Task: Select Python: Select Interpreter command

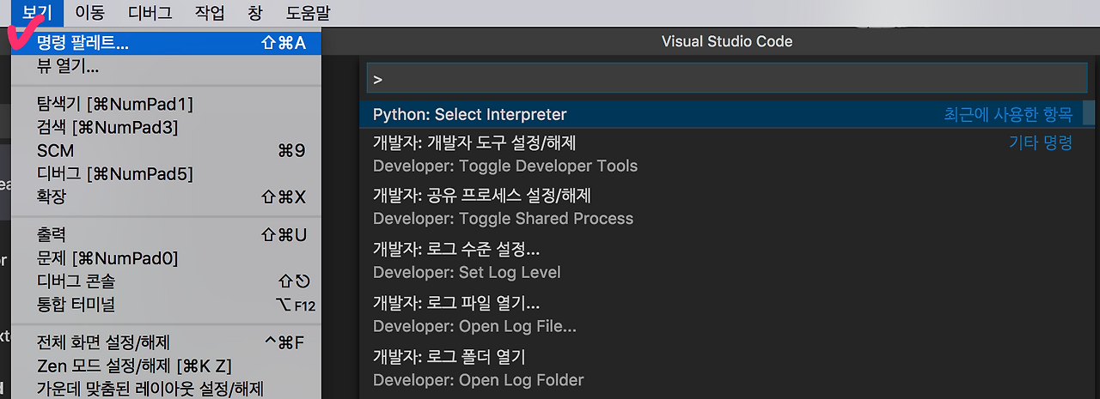Action: tap(722, 114)
